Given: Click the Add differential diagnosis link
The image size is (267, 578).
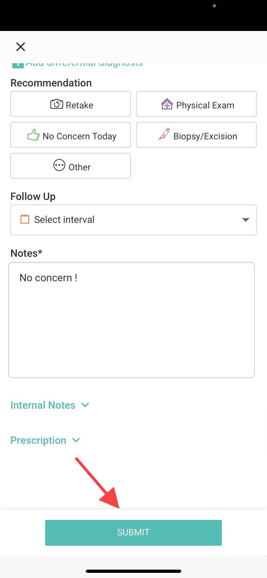Looking at the screenshot, I should point(84,65).
